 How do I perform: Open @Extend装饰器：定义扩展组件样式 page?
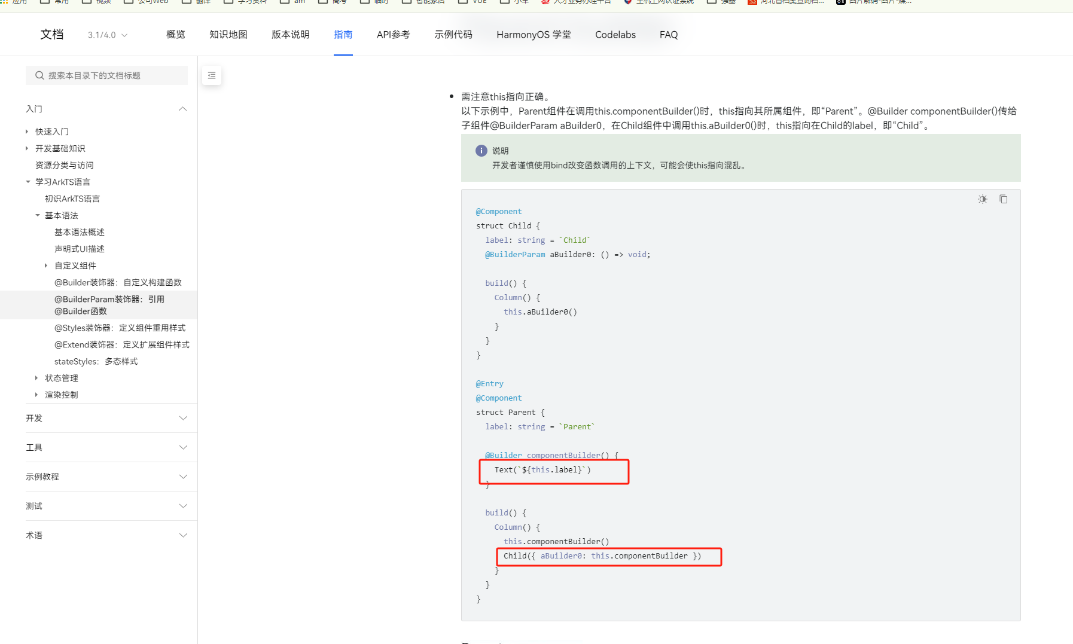tap(122, 344)
